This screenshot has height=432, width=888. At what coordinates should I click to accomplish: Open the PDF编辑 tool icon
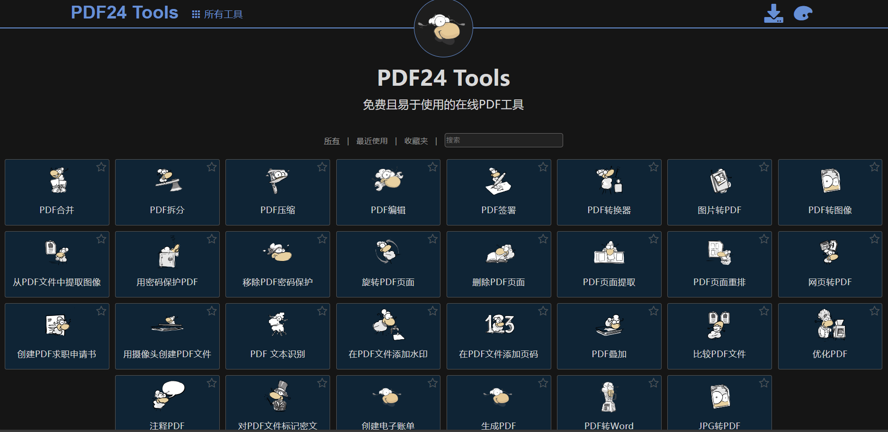(388, 192)
